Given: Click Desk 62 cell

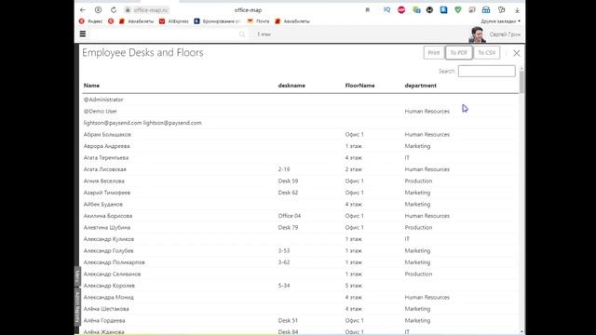Looking at the screenshot, I should pyautogui.click(x=288, y=193).
